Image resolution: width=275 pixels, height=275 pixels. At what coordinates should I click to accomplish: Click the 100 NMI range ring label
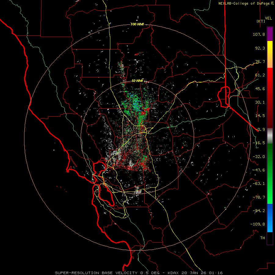click(137, 24)
